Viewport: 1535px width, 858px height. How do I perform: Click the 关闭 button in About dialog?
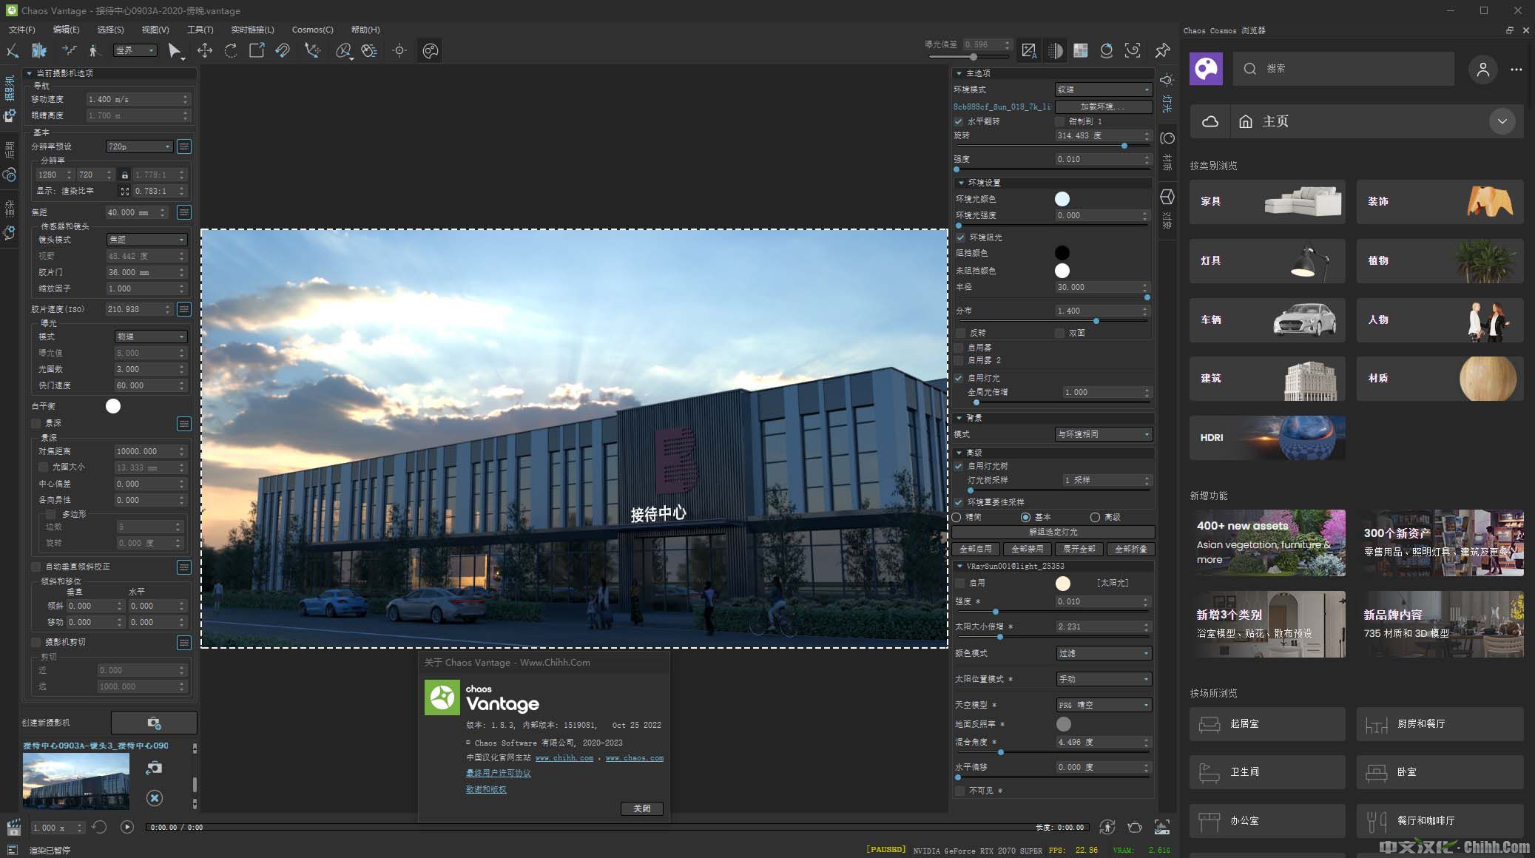pyautogui.click(x=641, y=808)
